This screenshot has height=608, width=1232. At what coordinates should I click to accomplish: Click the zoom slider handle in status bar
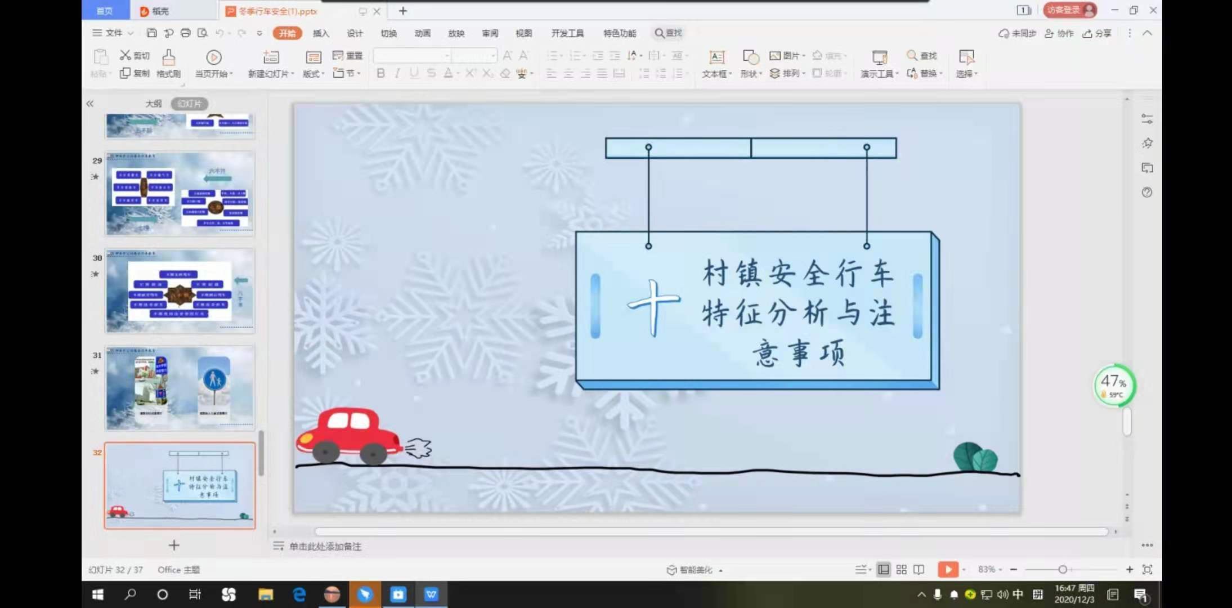pos(1063,570)
